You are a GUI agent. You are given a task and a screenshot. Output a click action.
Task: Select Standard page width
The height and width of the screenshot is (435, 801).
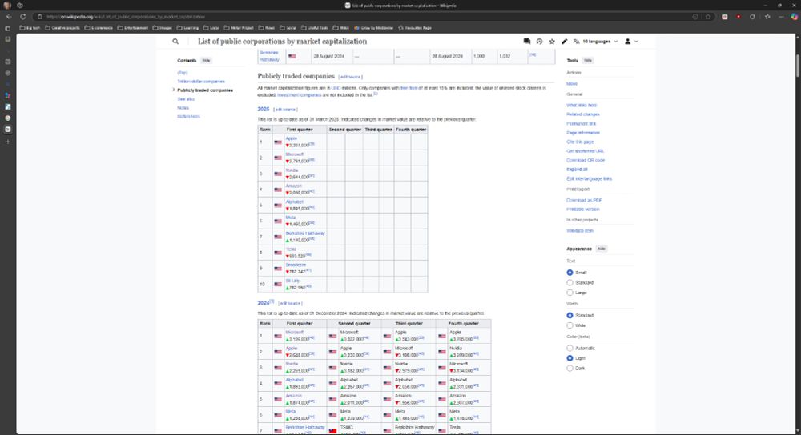(570, 315)
